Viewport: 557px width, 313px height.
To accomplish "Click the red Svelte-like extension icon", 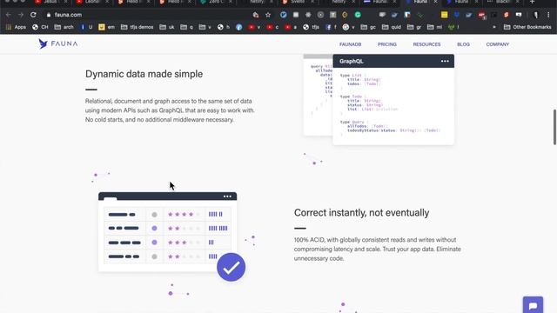I will click(507, 15).
